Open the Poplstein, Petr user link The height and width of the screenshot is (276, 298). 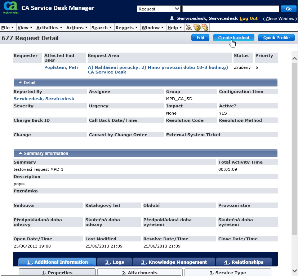[61, 67]
